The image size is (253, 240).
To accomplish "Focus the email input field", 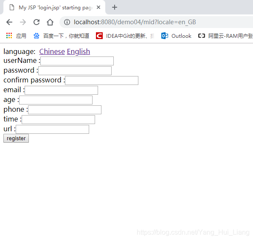I will 61,90.
